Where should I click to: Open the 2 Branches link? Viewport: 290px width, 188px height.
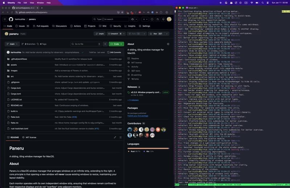coord(28,44)
